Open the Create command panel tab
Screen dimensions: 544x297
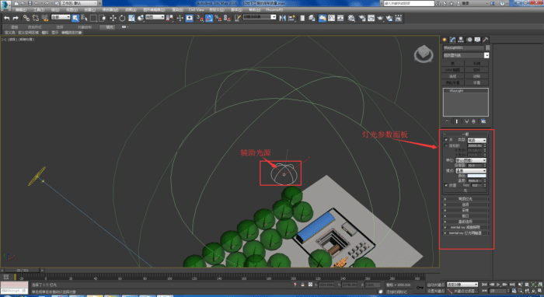445,40
